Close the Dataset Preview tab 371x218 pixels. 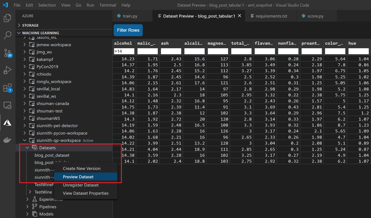click(x=240, y=16)
